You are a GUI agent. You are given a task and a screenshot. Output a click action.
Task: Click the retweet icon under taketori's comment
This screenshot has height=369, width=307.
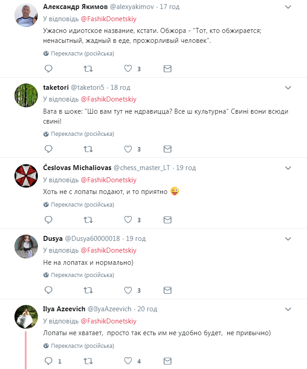(x=88, y=149)
